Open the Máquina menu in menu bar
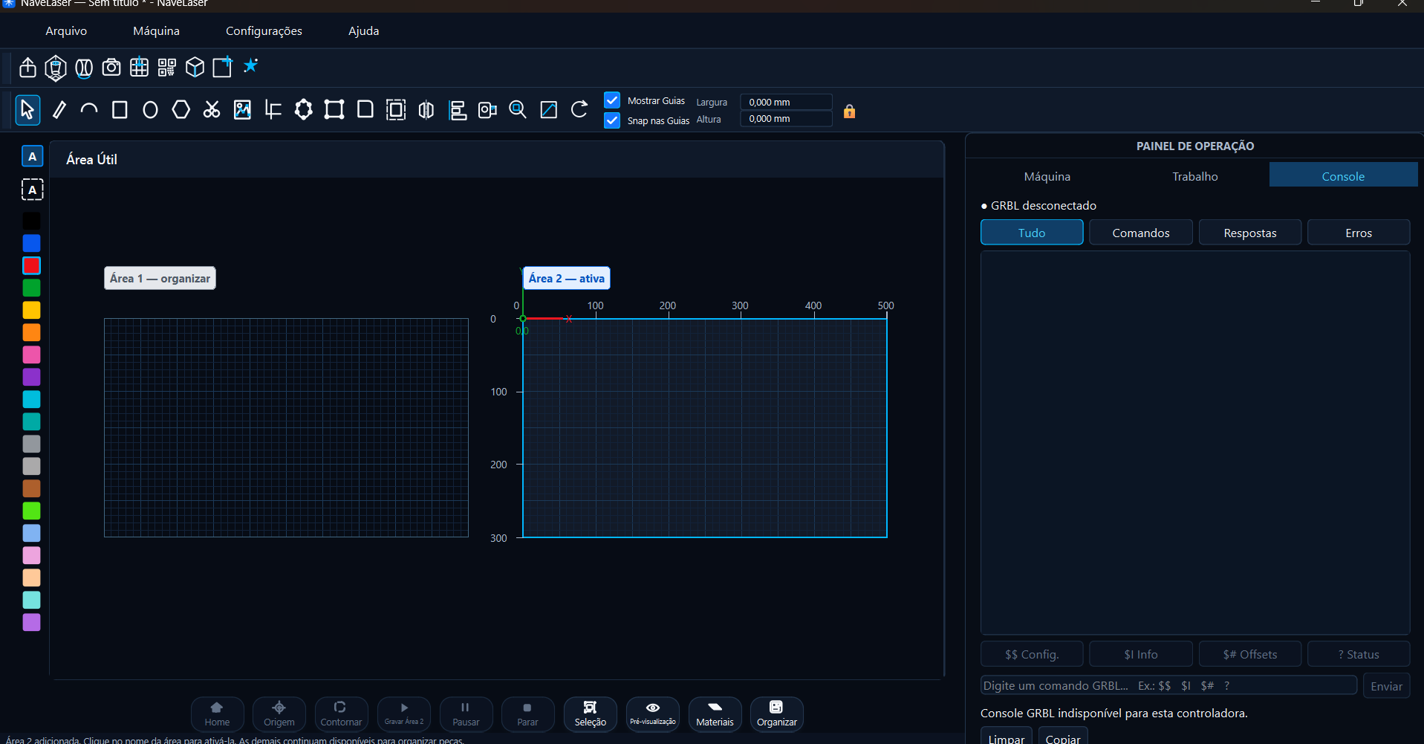 pyautogui.click(x=156, y=30)
